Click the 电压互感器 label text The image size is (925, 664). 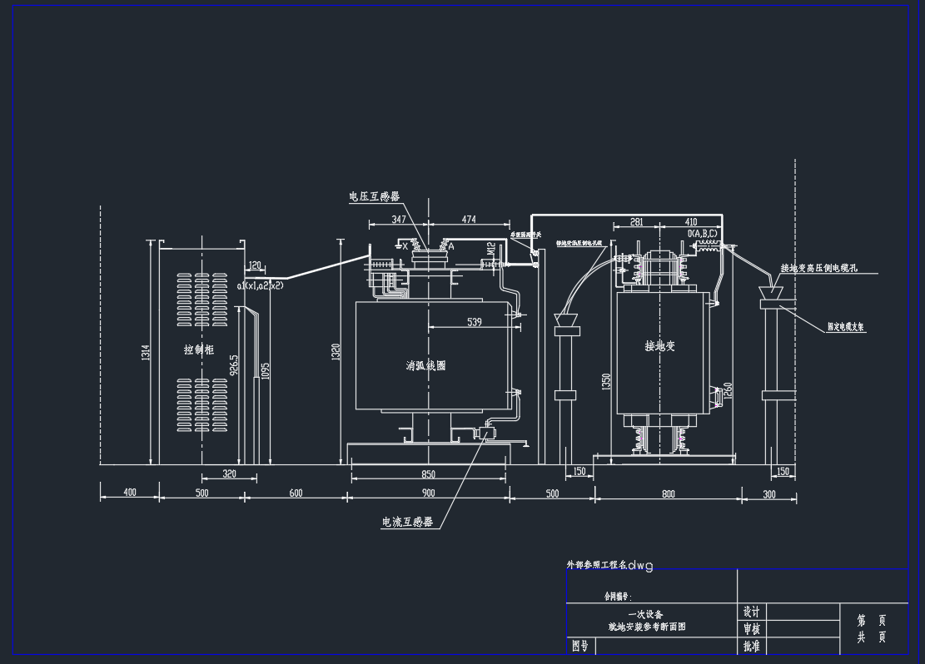click(x=374, y=197)
